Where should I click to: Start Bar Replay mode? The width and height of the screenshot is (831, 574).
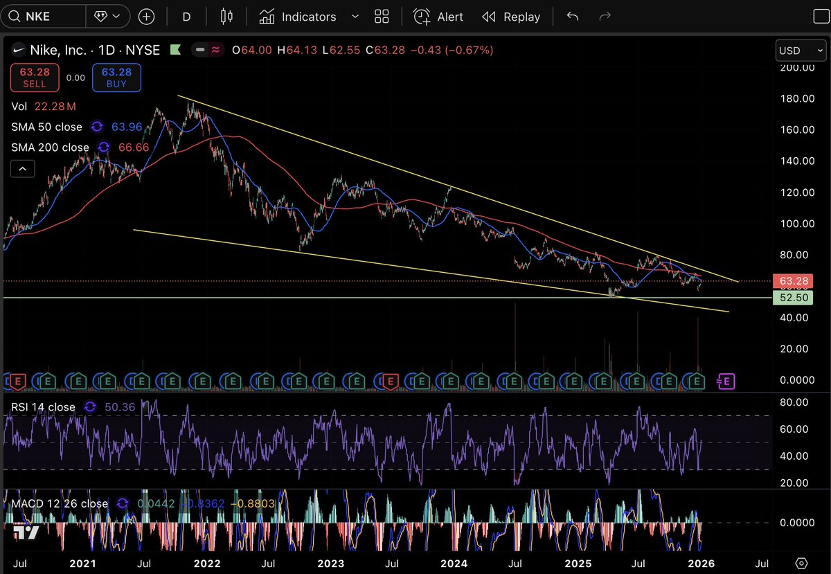[x=511, y=17]
